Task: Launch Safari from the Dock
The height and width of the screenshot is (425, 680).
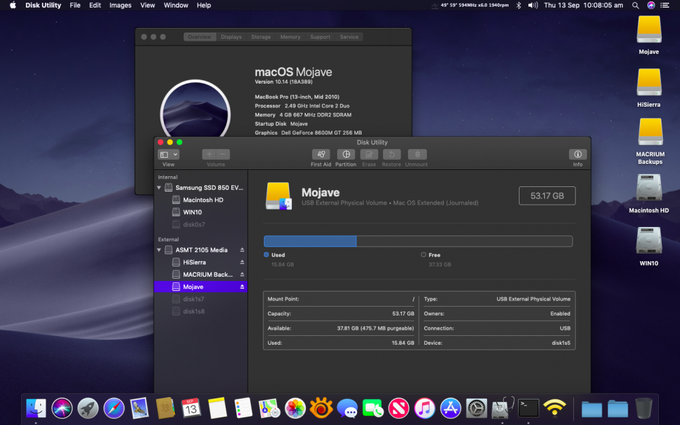Action: (114, 408)
